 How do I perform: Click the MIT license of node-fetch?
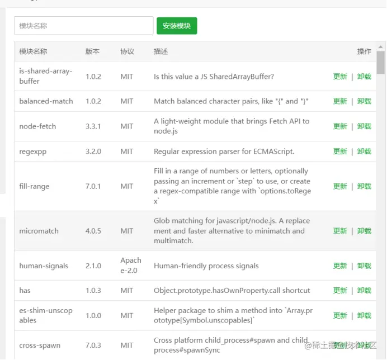126,126
